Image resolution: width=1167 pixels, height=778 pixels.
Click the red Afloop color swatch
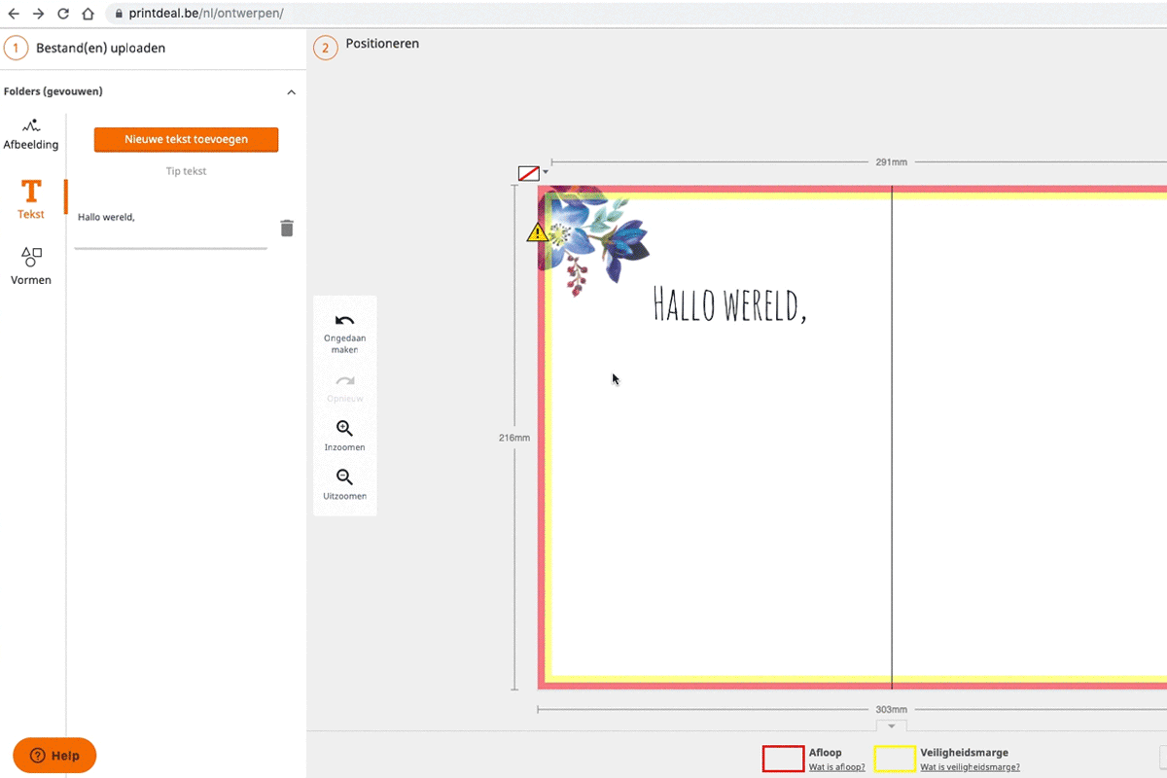pos(783,758)
